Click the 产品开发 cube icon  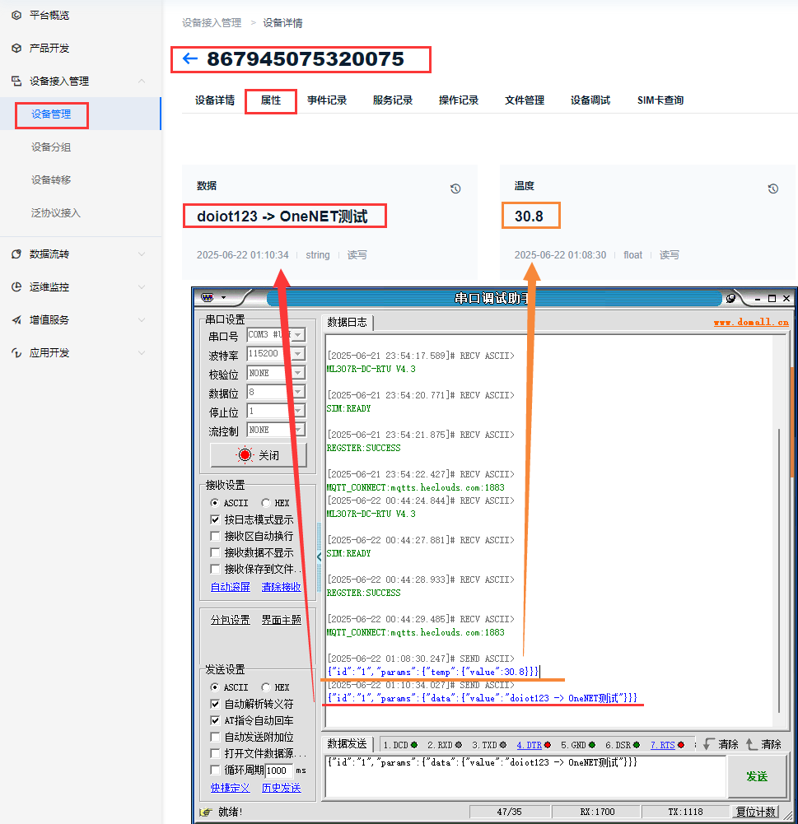click(16, 48)
